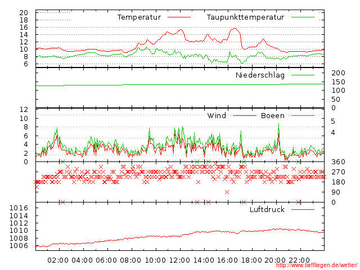Click the Taupunkttemperatur legend label
360x270 pixels.
245,17
